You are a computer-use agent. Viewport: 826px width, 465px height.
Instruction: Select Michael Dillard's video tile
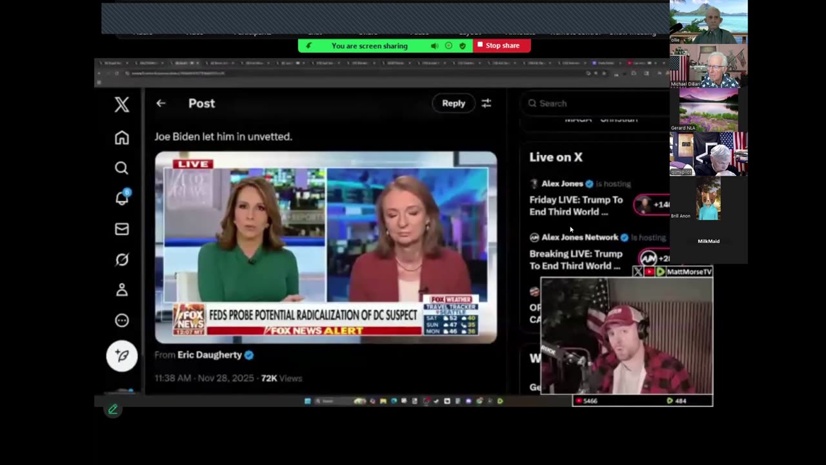[x=709, y=67]
